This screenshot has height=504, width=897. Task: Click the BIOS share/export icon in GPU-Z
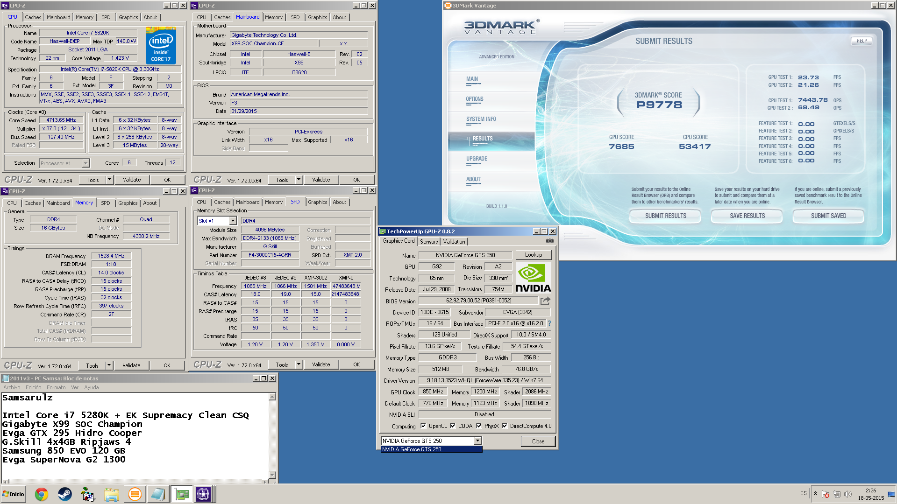[x=545, y=301]
